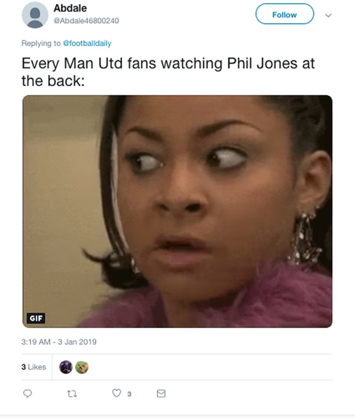Open the 3 Likes list

34,367
